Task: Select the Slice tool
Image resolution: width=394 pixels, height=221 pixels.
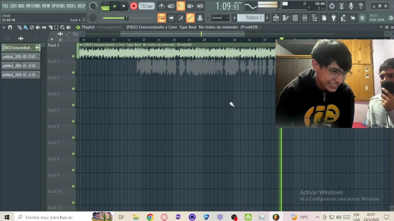Action: coord(50,27)
